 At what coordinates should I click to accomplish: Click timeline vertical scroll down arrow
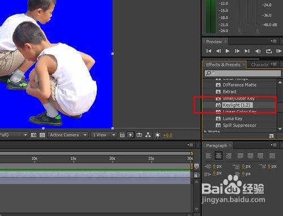[x=196, y=209]
